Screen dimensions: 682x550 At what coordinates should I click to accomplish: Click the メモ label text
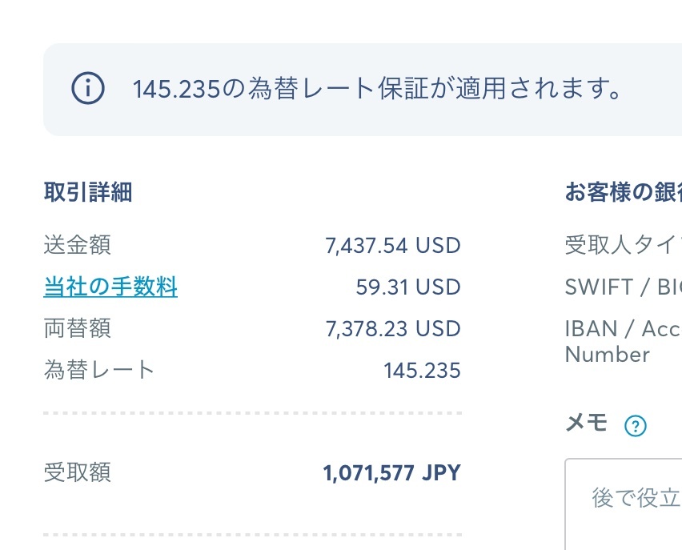(587, 424)
